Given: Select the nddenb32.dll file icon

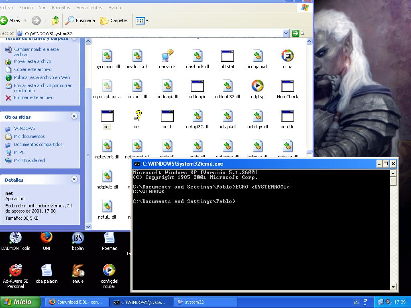Looking at the screenshot, I should coord(227,86).
